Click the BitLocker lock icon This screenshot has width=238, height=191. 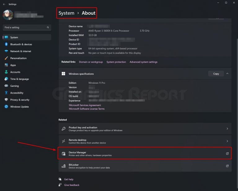tap(64, 166)
